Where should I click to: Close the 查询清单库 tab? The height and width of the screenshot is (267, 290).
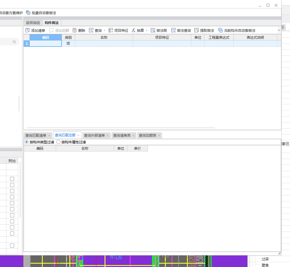pyautogui.click(x=133, y=136)
